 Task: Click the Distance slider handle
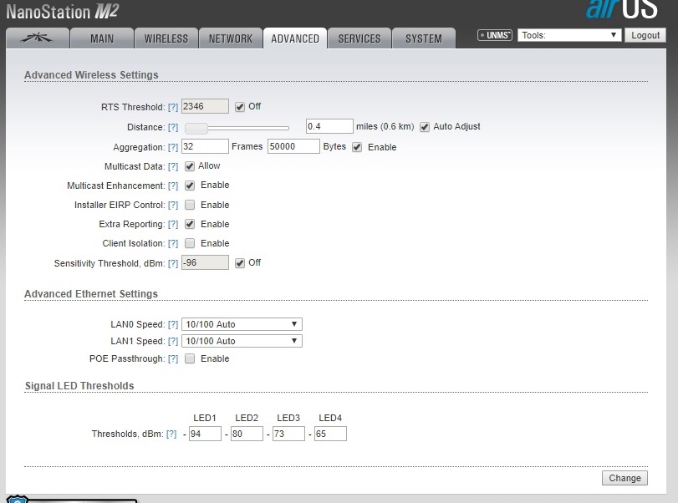196,128
